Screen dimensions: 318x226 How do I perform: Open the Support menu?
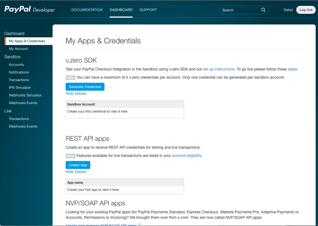[148, 10]
